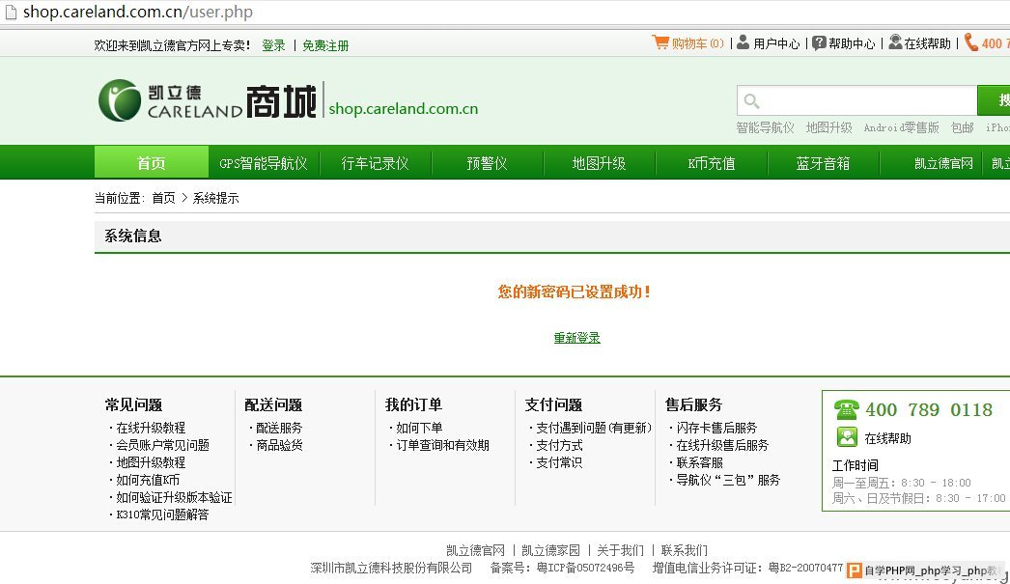Click the 用户中心 link text
The height and width of the screenshot is (584, 1010).
pos(777,43)
